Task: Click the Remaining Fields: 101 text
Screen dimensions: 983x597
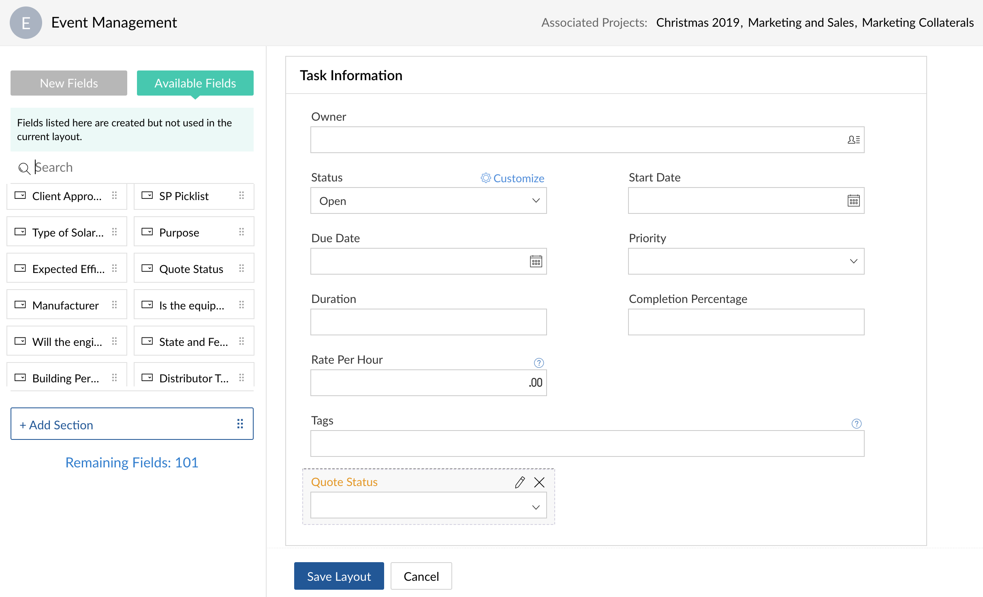Action: (x=132, y=463)
